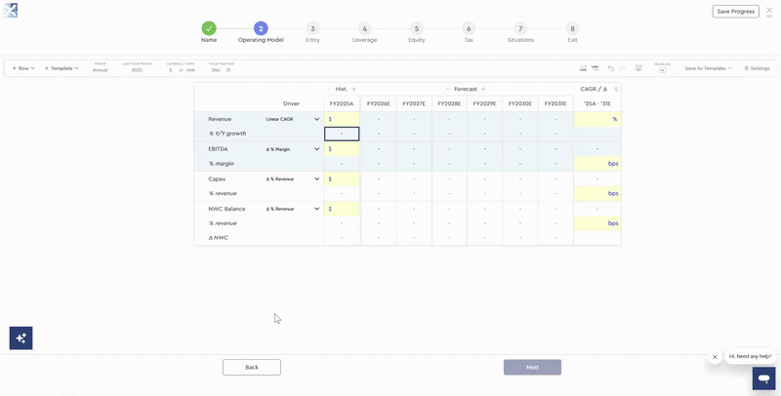Click the Back button
Viewport: 781px width, 396px height.
click(x=252, y=367)
